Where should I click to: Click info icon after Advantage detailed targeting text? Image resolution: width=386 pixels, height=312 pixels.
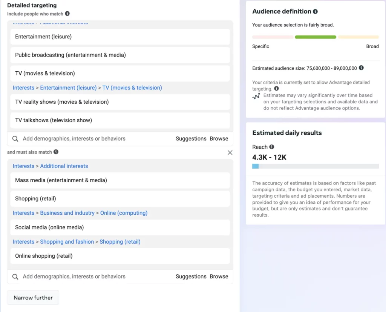pyautogui.click(x=276, y=89)
